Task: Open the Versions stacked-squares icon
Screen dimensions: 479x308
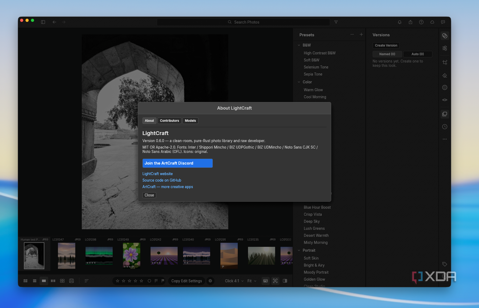Action: (445, 114)
